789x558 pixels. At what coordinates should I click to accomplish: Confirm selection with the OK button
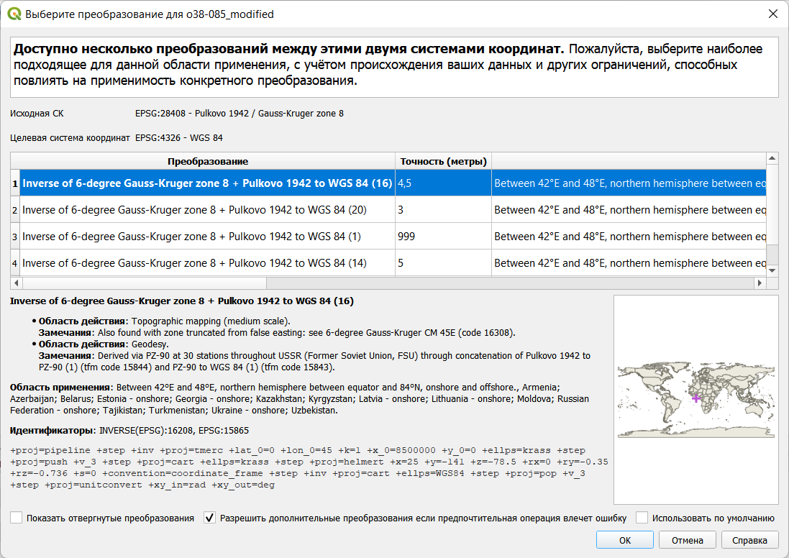coord(624,540)
